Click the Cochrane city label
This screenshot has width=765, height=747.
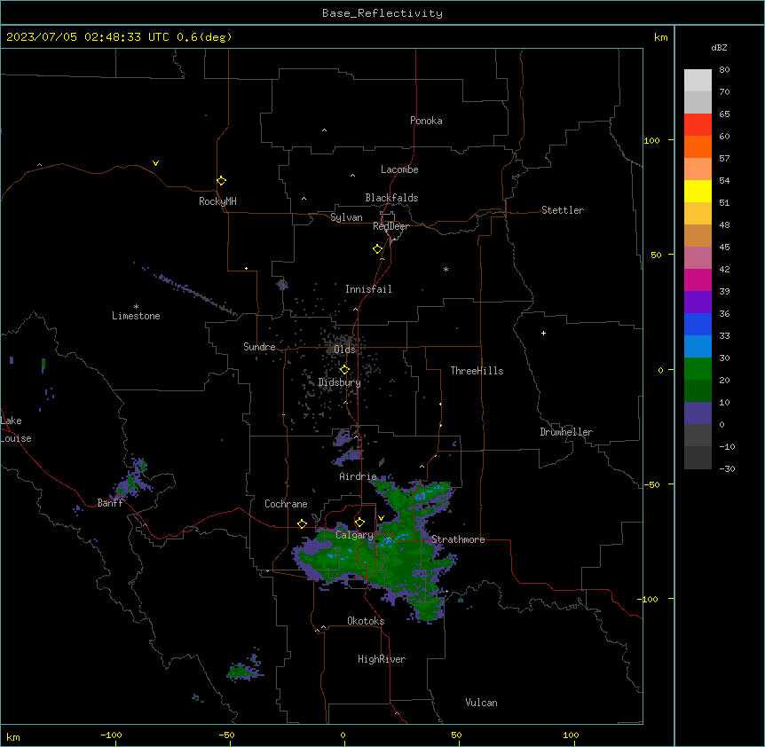[286, 504]
